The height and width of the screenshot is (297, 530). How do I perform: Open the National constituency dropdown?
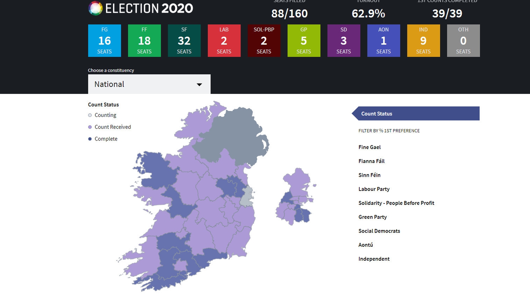pos(149,84)
